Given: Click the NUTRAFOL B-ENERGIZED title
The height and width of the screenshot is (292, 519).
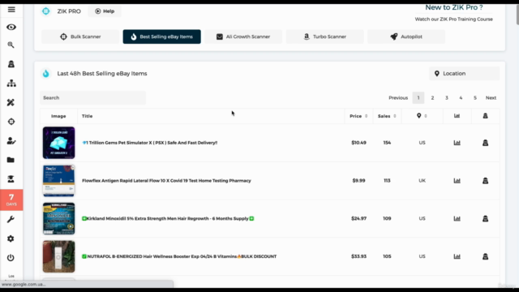Looking at the screenshot, I should 179,256.
